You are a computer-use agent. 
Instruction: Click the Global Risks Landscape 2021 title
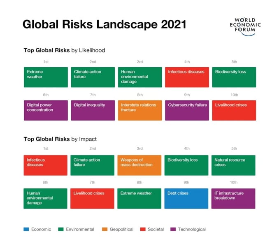pyautogui.click(x=104, y=24)
